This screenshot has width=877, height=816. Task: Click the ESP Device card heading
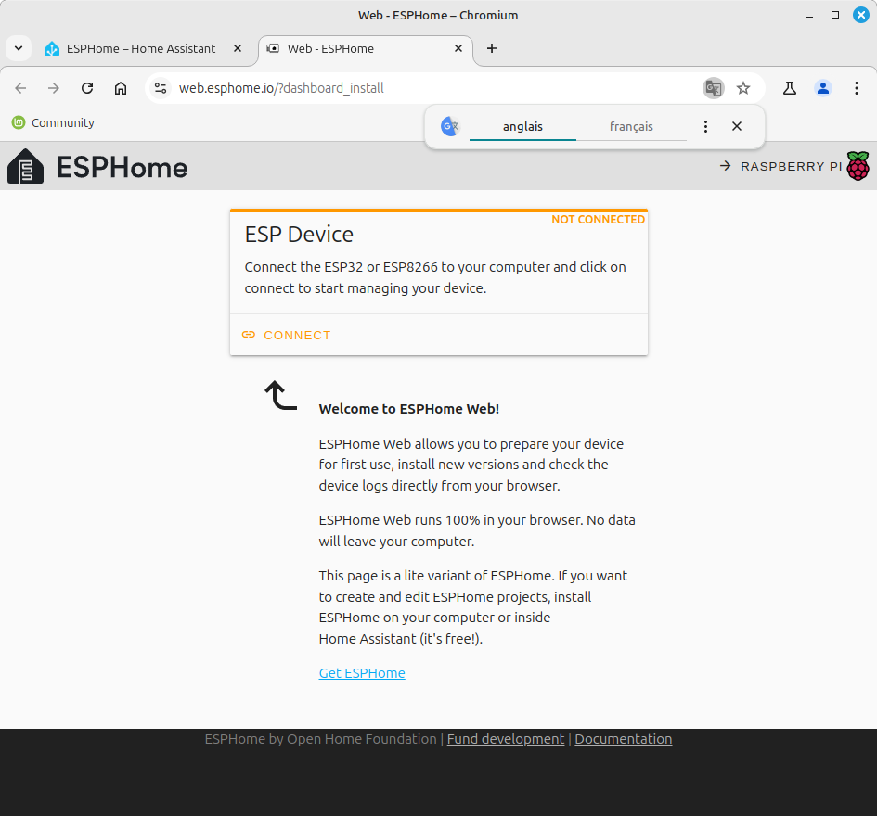click(x=299, y=235)
